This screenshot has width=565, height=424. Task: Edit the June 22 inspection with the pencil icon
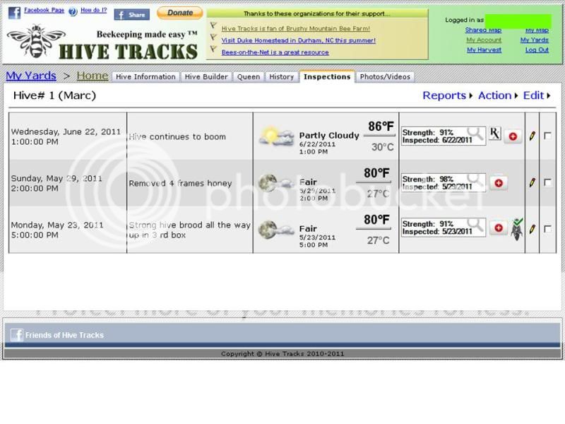[x=532, y=134]
